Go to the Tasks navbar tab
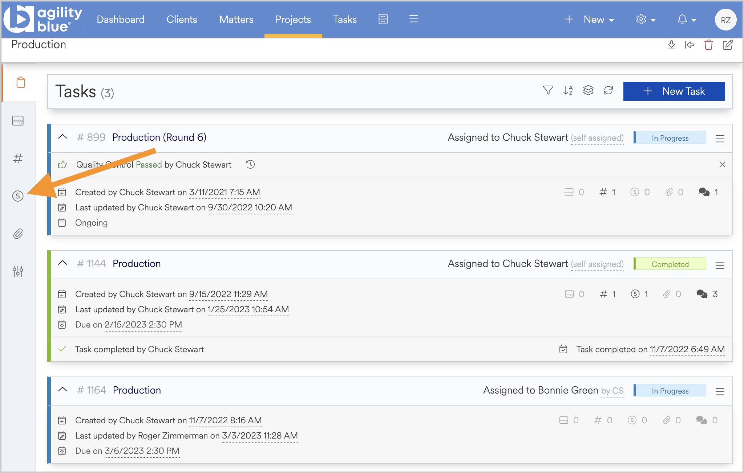The height and width of the screenshot is (473, 744). point(345,20)
